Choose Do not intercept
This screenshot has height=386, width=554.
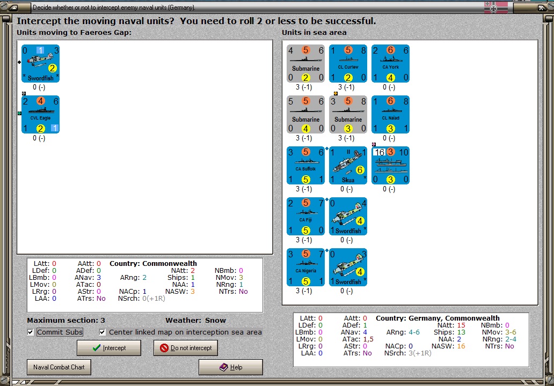click(x=186, y=348)
